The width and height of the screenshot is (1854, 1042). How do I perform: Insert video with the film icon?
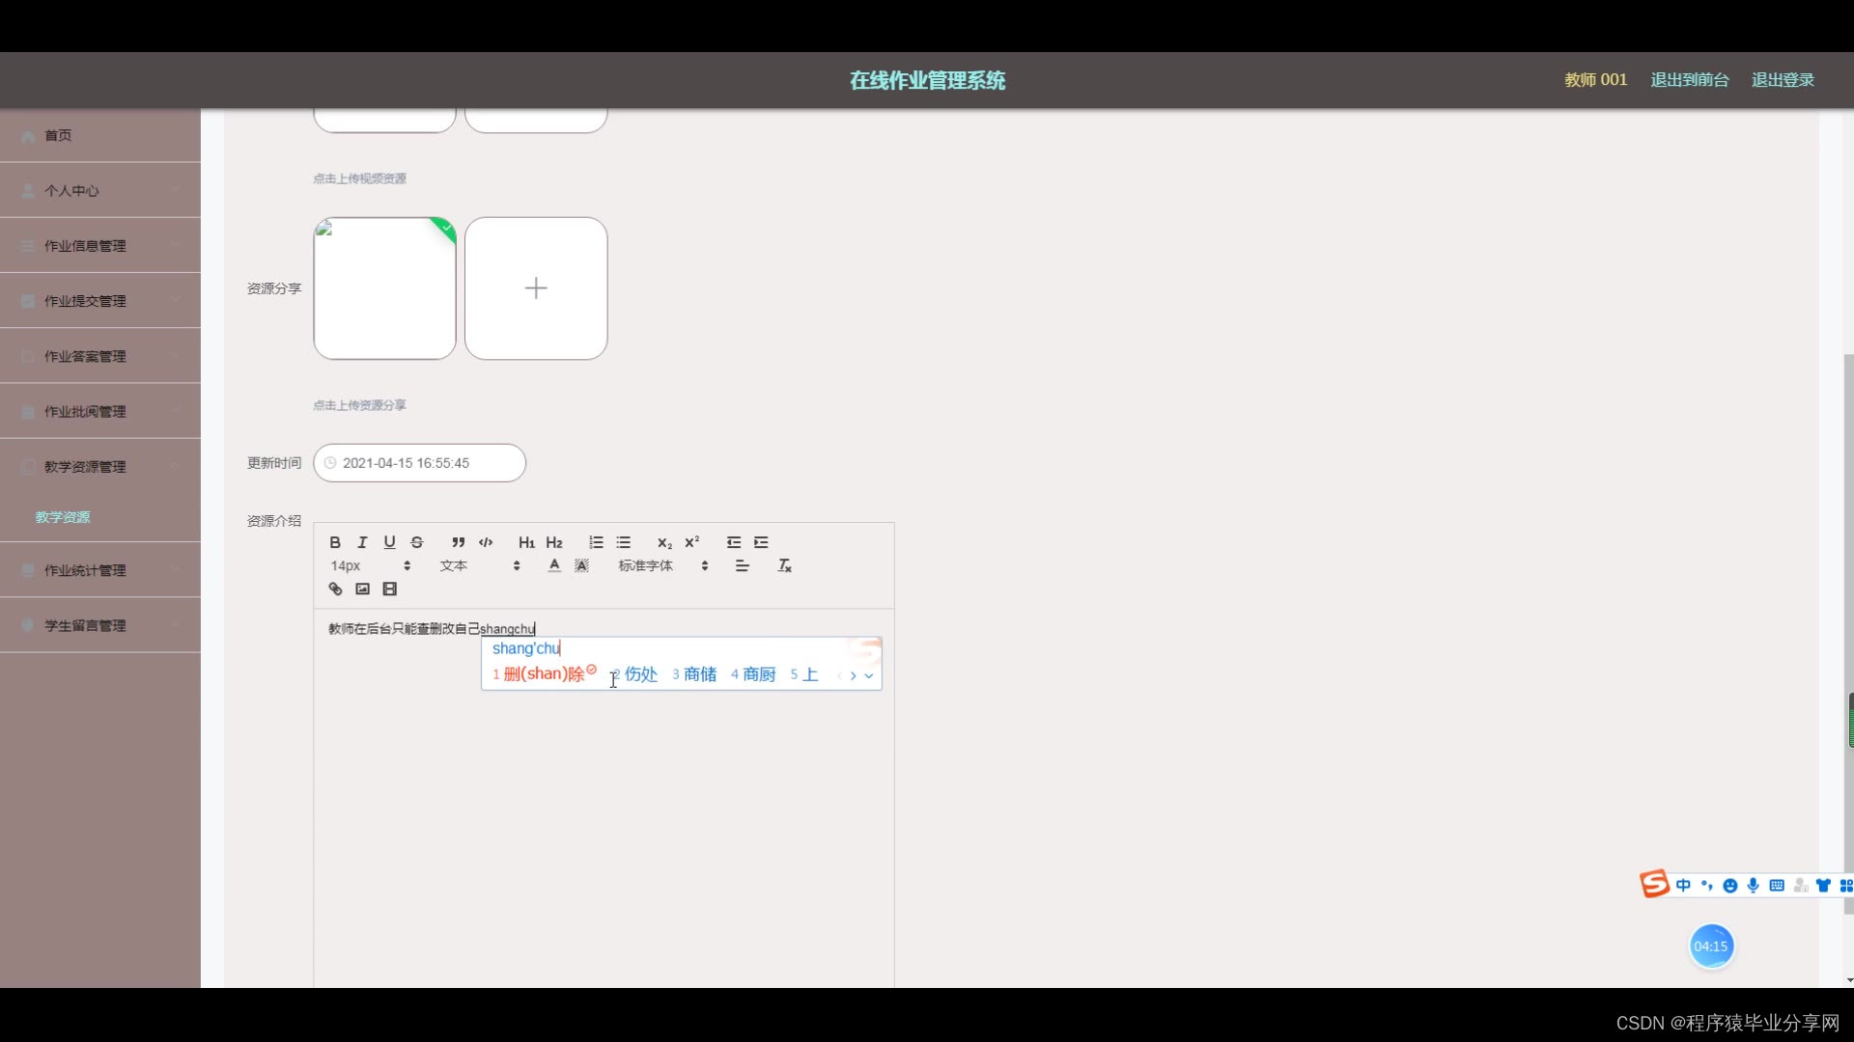coord(390,589)
